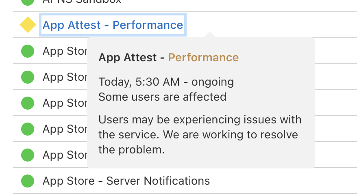Click the "Some users are affected" line
Image resolution: width=357 pixels, height=194 pixels.
click(162, 97)
